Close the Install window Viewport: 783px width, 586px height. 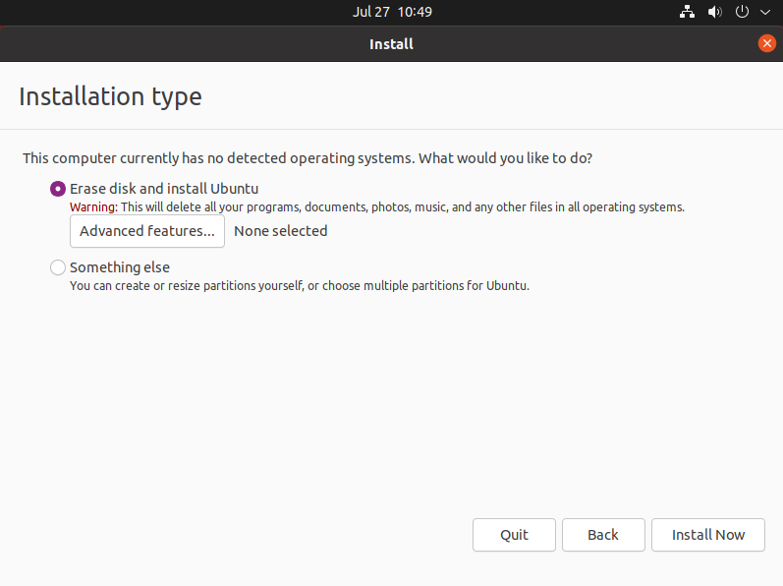pos(767,43)
